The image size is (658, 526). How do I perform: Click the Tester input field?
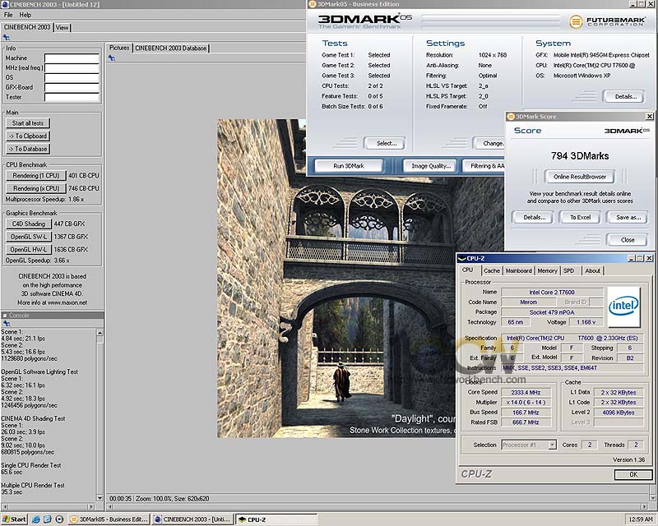pyautogui.click(x=72, y=97)
